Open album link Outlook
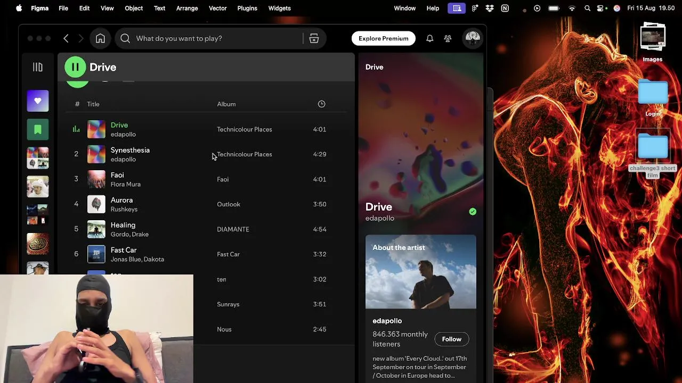Viewport: 682px width, 383px height. pos(229,204)
